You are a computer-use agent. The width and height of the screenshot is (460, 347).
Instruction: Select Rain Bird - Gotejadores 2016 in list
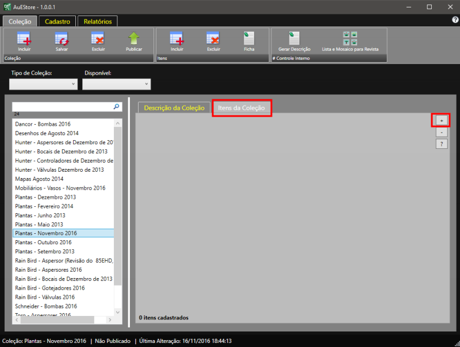coord(49,288)
